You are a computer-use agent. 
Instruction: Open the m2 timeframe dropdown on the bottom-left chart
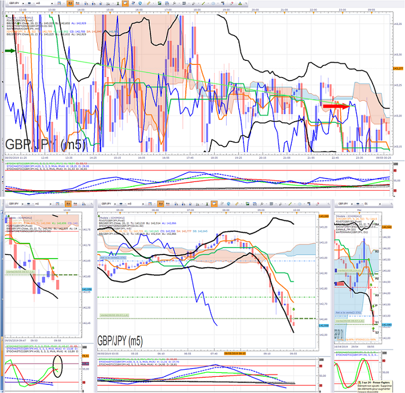pos(43,204)
